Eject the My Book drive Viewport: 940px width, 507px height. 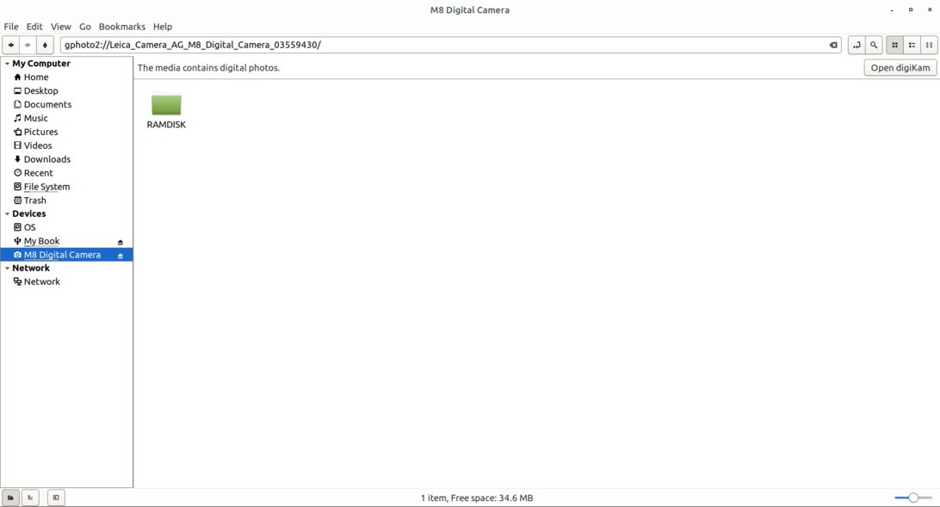pyautogui.click(x=121, y=242)
